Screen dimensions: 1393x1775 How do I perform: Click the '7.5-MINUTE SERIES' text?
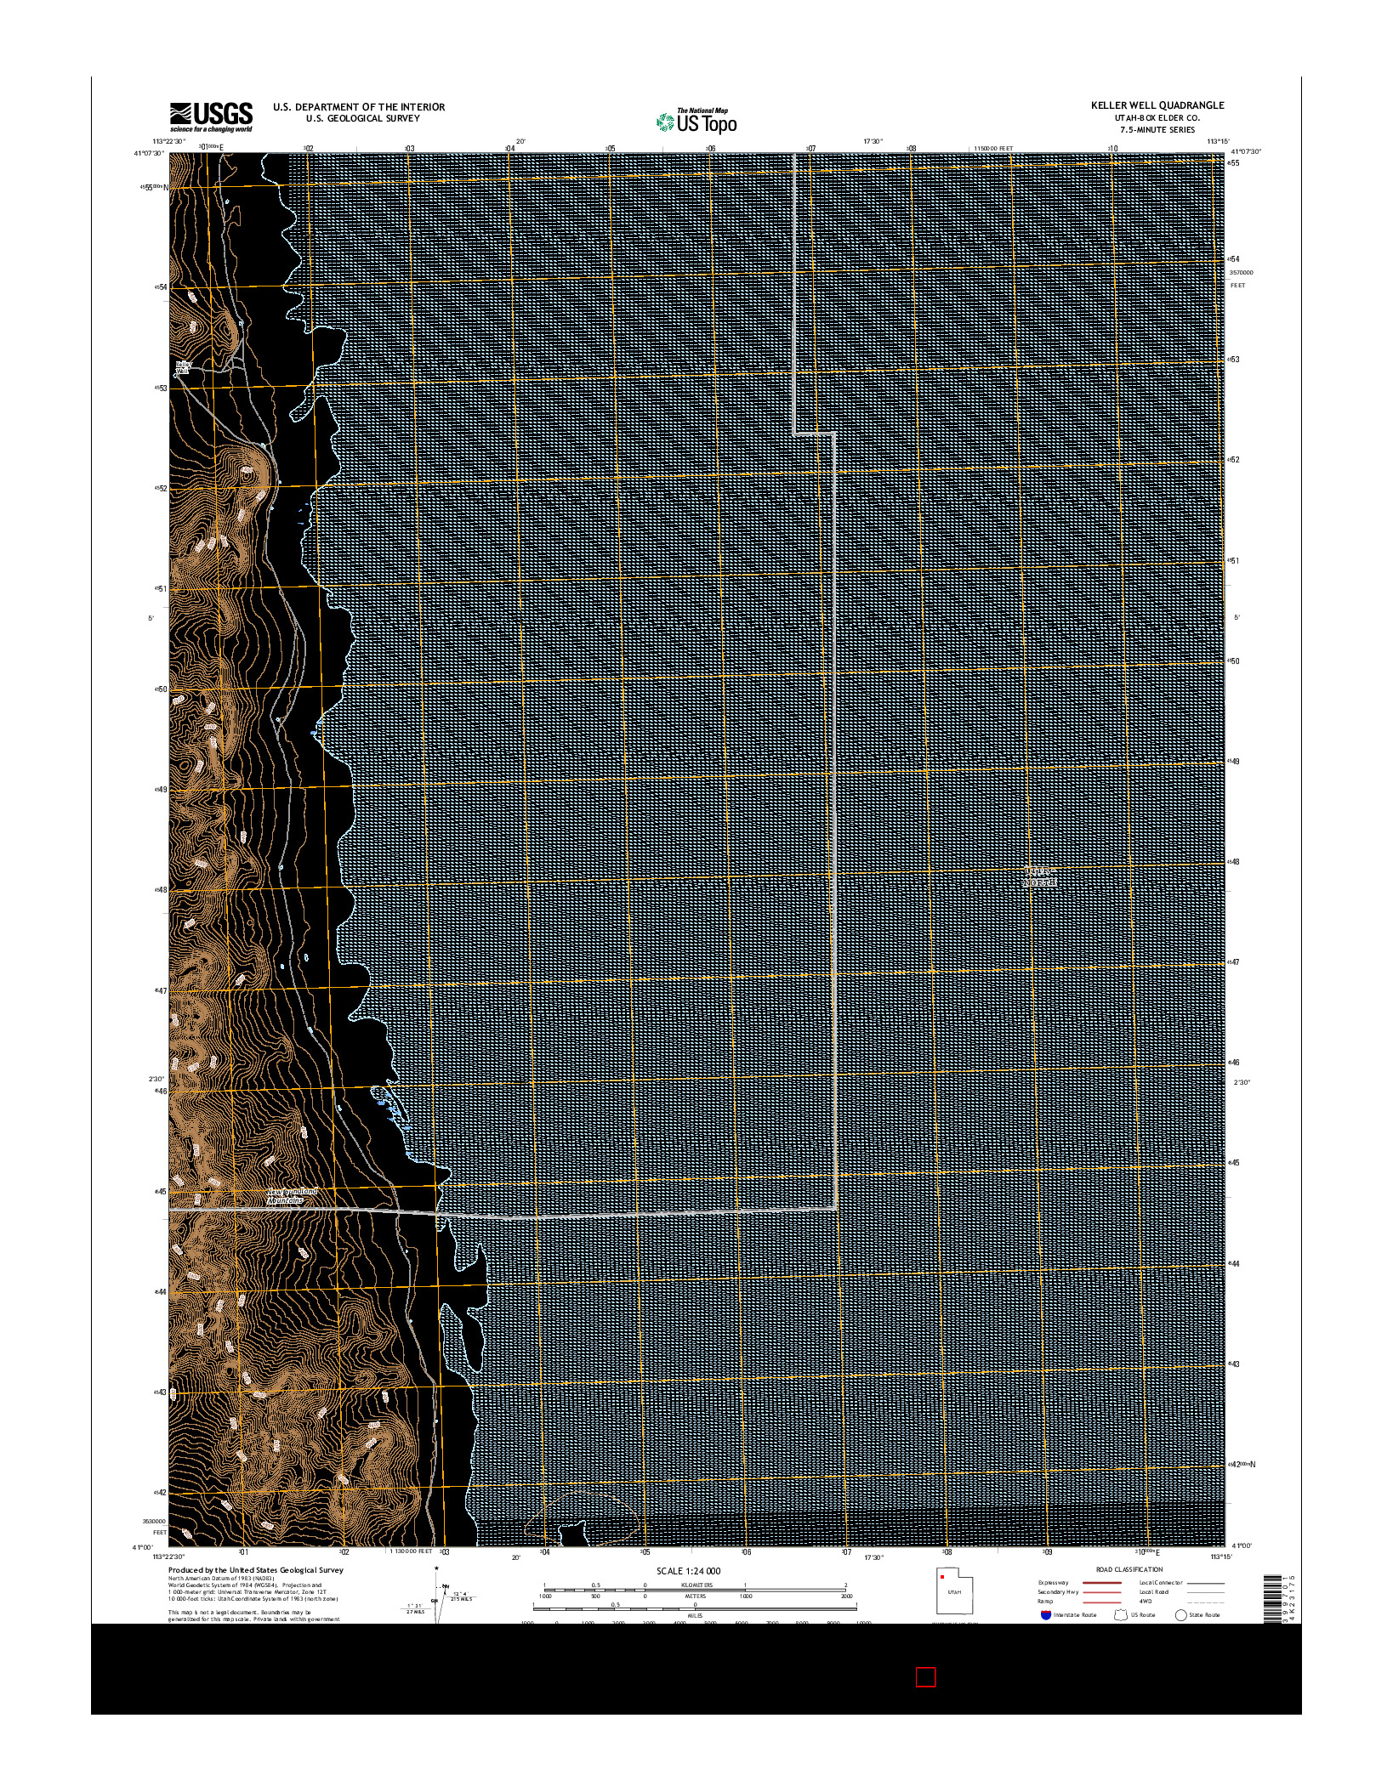[x=1157, y=130]
